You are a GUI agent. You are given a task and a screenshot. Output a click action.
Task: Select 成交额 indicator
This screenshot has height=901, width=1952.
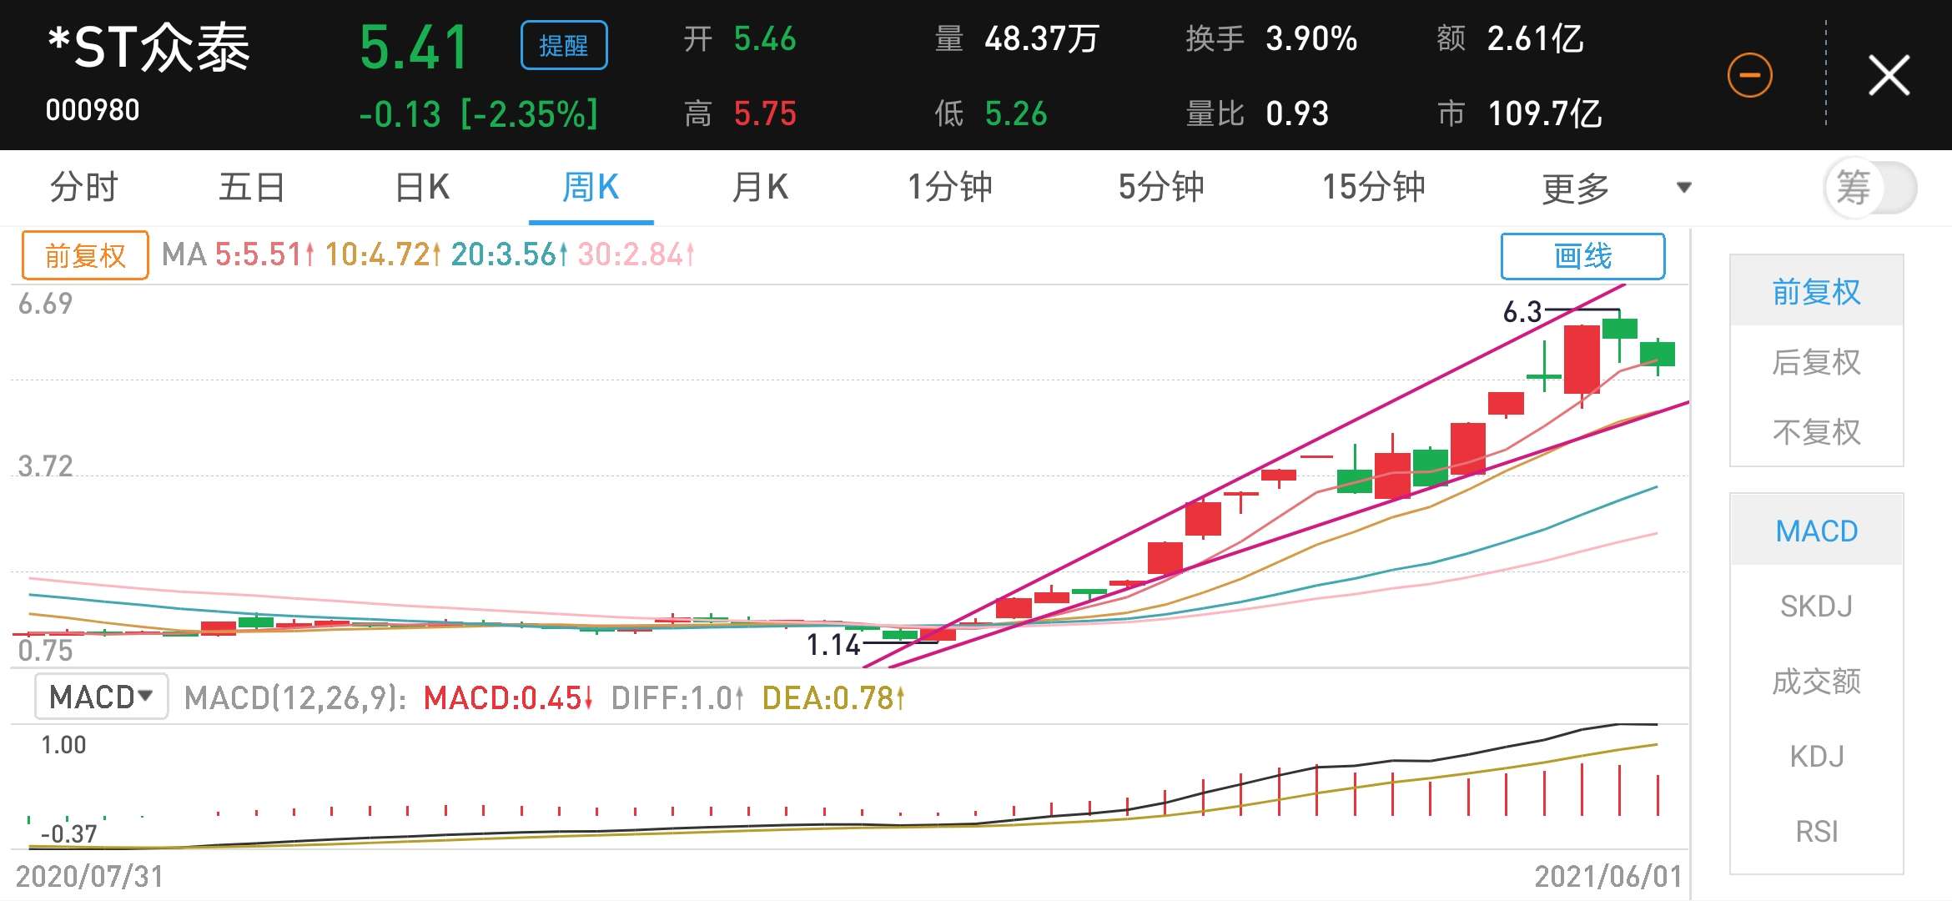pos(1816,682)
